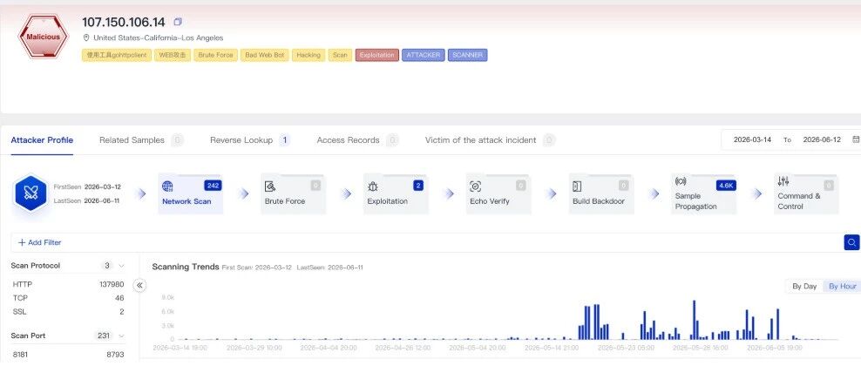
Task: Click the chart axis label 2026-03-14 19:00
Action: (x=180, y=348)
